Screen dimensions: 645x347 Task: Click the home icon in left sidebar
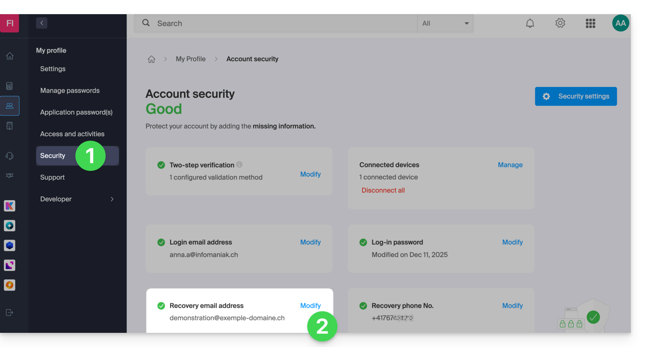(9, 56)
